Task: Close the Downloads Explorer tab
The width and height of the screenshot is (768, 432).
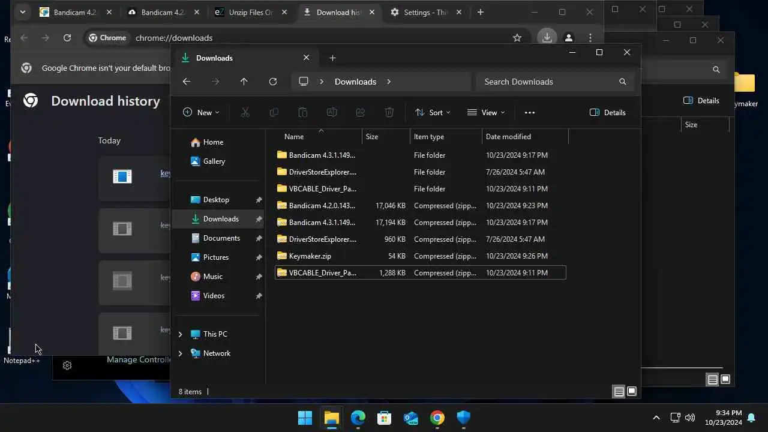Action: [x=306, y=58]
